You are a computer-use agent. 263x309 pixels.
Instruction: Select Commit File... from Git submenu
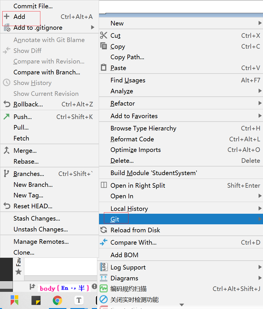(x=33, y=6)
